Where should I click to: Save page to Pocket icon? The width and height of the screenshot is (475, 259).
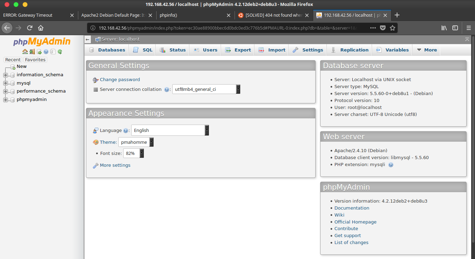coord(382,28)
